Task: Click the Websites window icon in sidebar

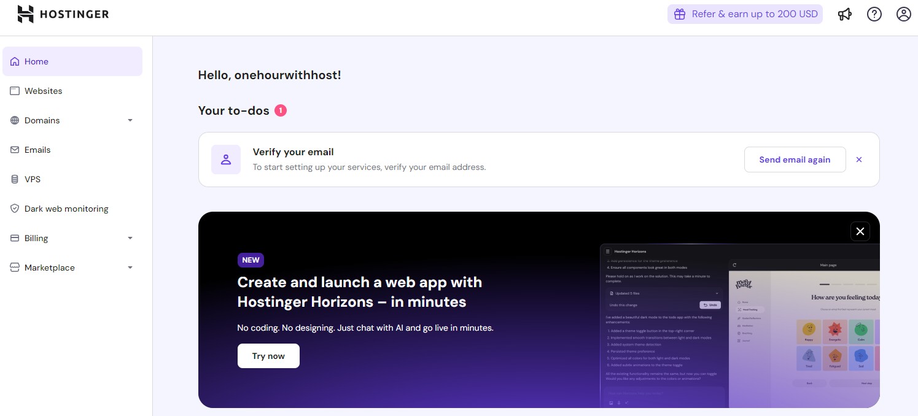Action: click(15, 91)
